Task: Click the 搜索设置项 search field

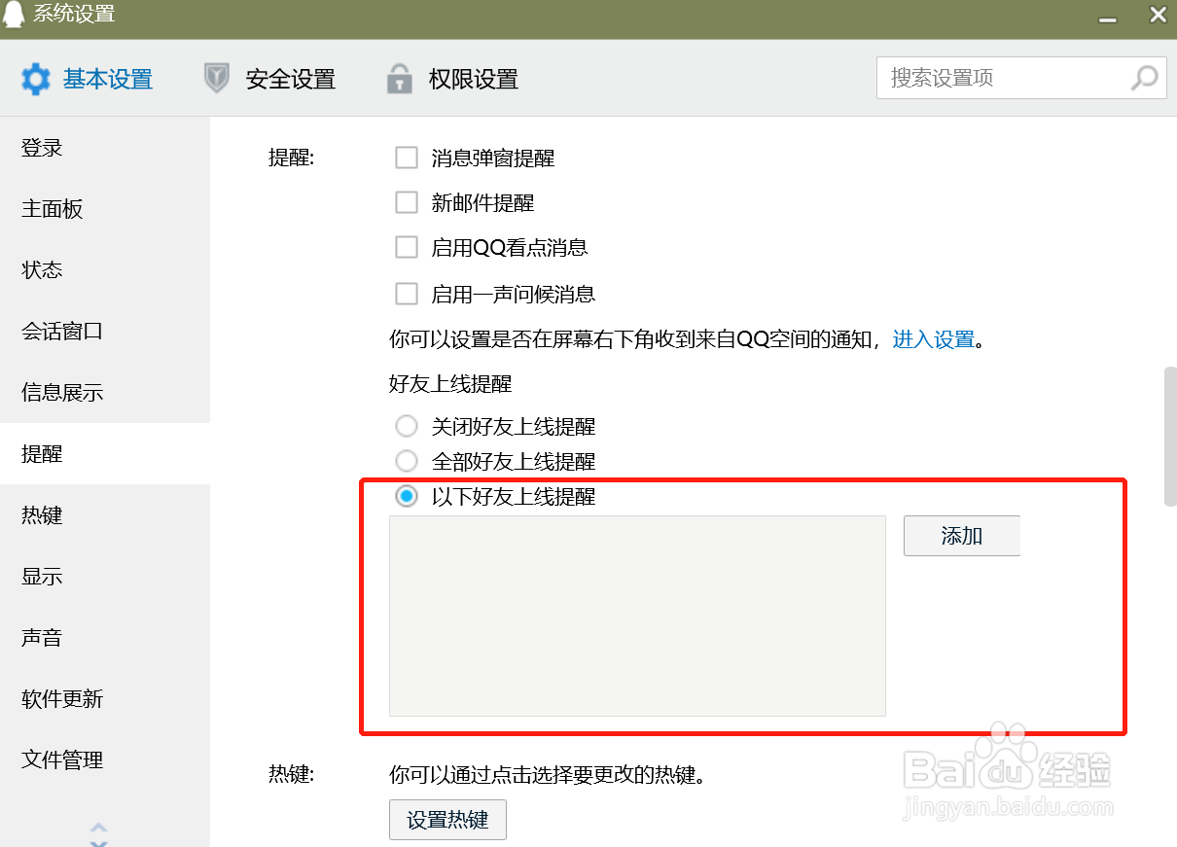Action: [x=1002, y=78]
